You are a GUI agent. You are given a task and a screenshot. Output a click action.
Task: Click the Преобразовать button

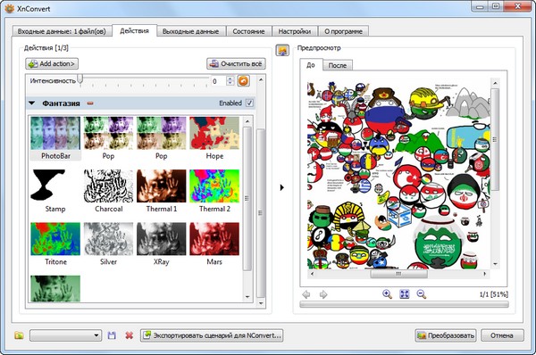446,335
